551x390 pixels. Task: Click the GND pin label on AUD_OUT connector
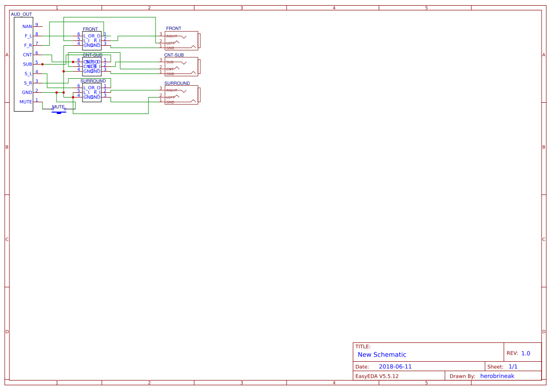tap(27, 93)
